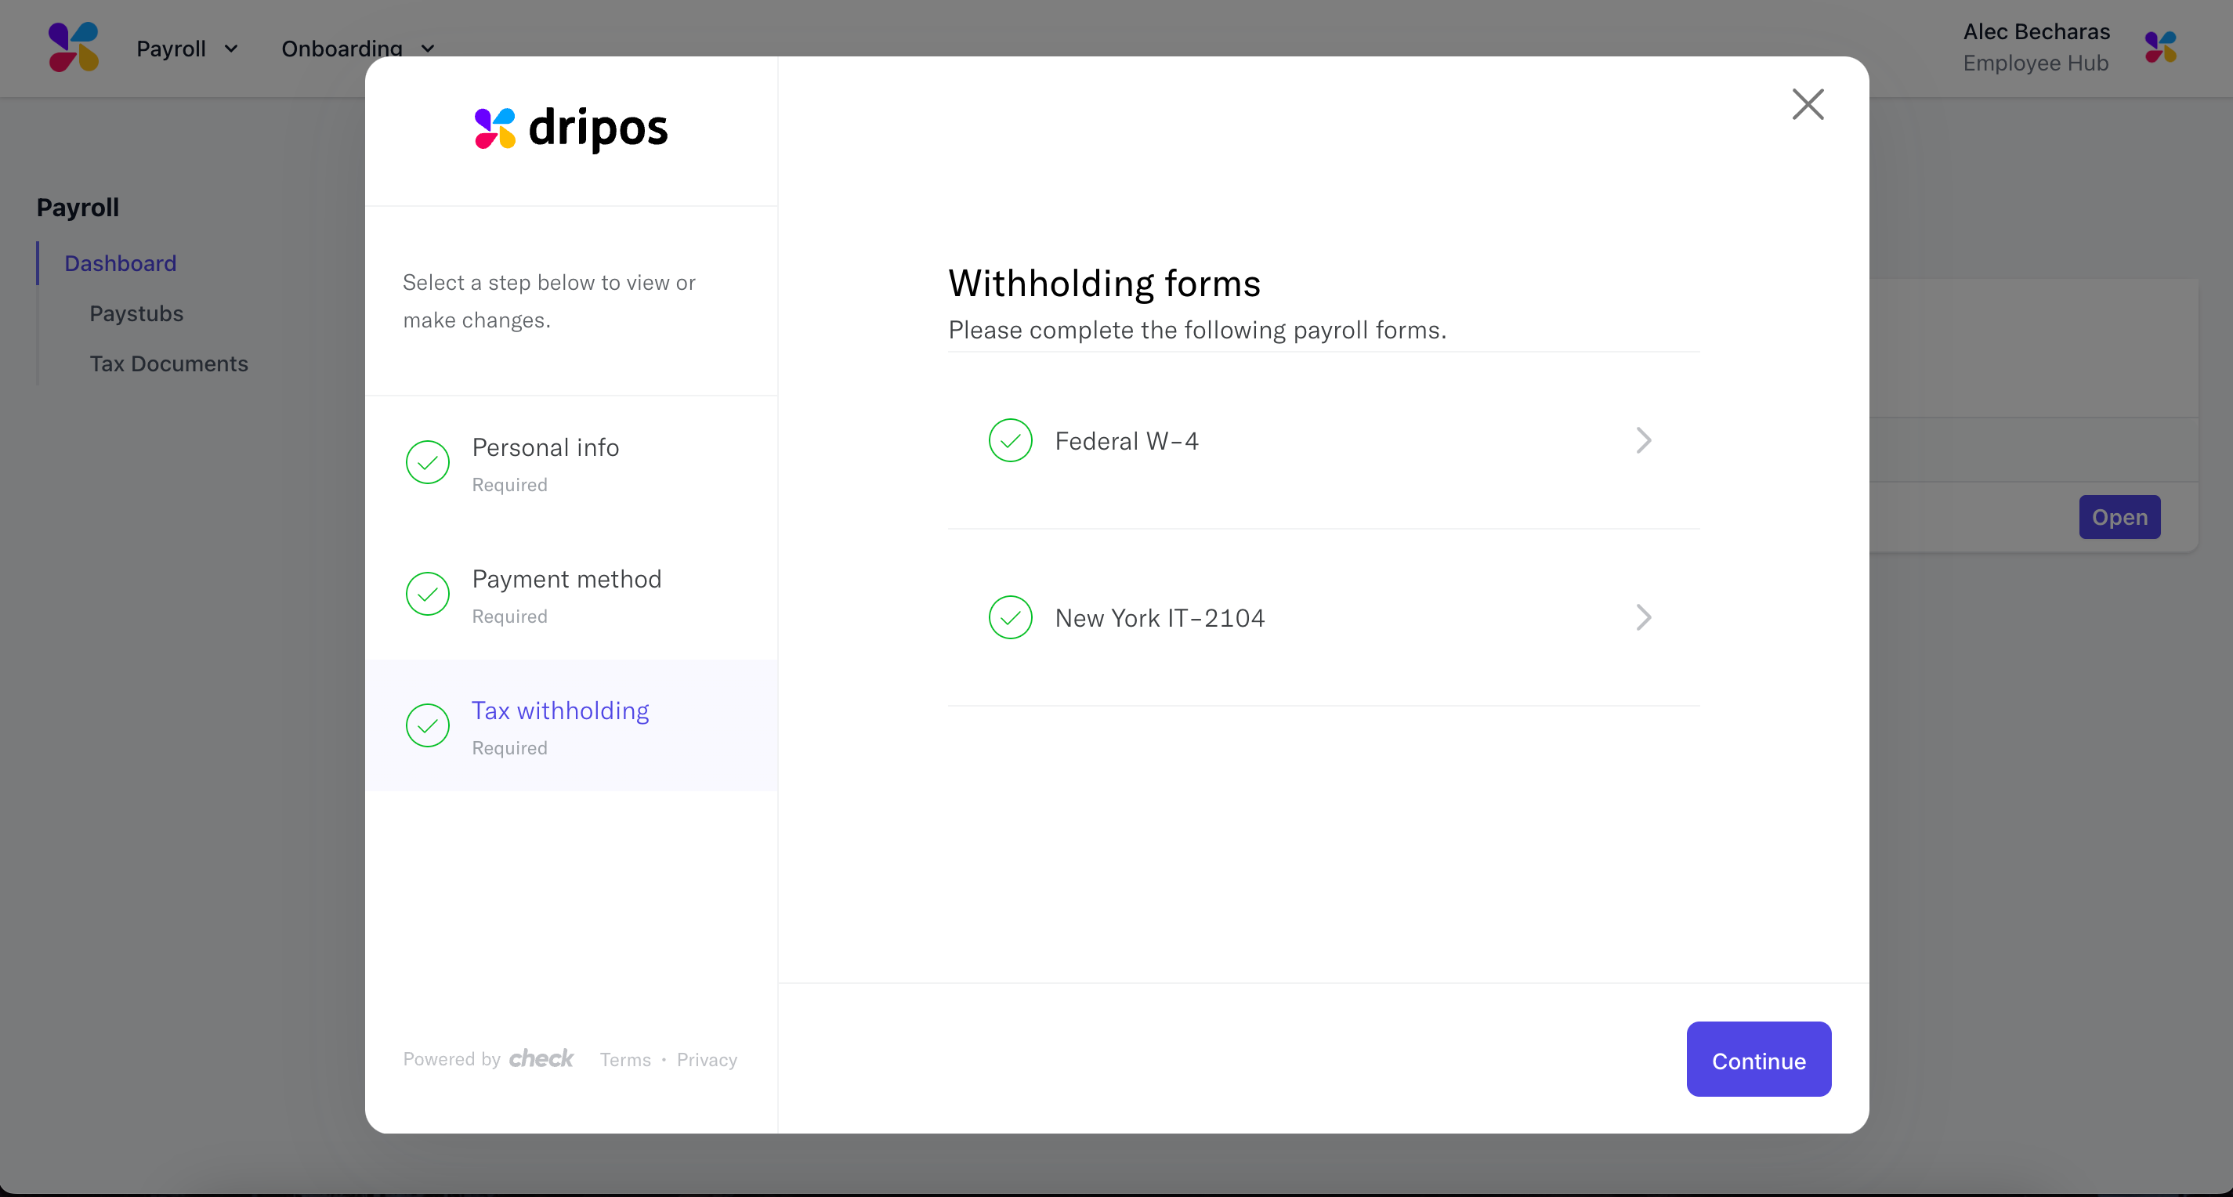This screenshot has width=2233, height=1197.
Task: Close the withholding forms modal with the X
Action: pos(1808,105)
